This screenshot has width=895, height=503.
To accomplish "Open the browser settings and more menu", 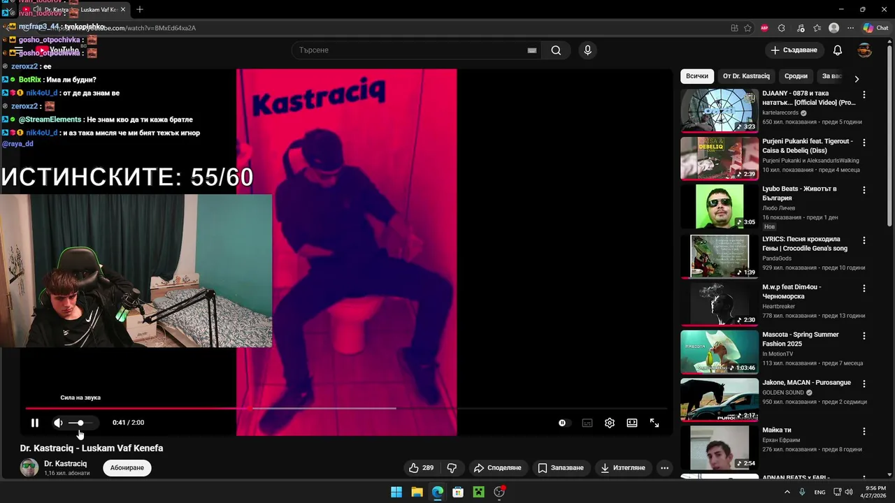I will 850,28.
